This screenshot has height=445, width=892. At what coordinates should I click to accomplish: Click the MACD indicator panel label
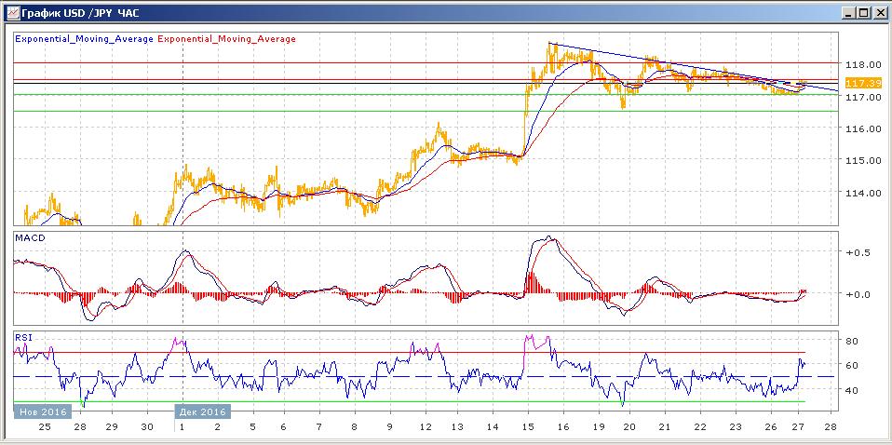coord(29,238)
